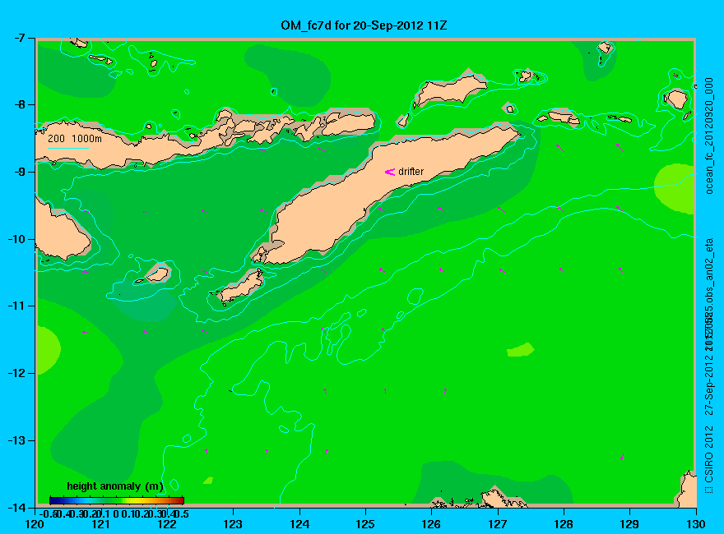
Task: Click longitude axis label '127'
Action: [x=497, y=524]
